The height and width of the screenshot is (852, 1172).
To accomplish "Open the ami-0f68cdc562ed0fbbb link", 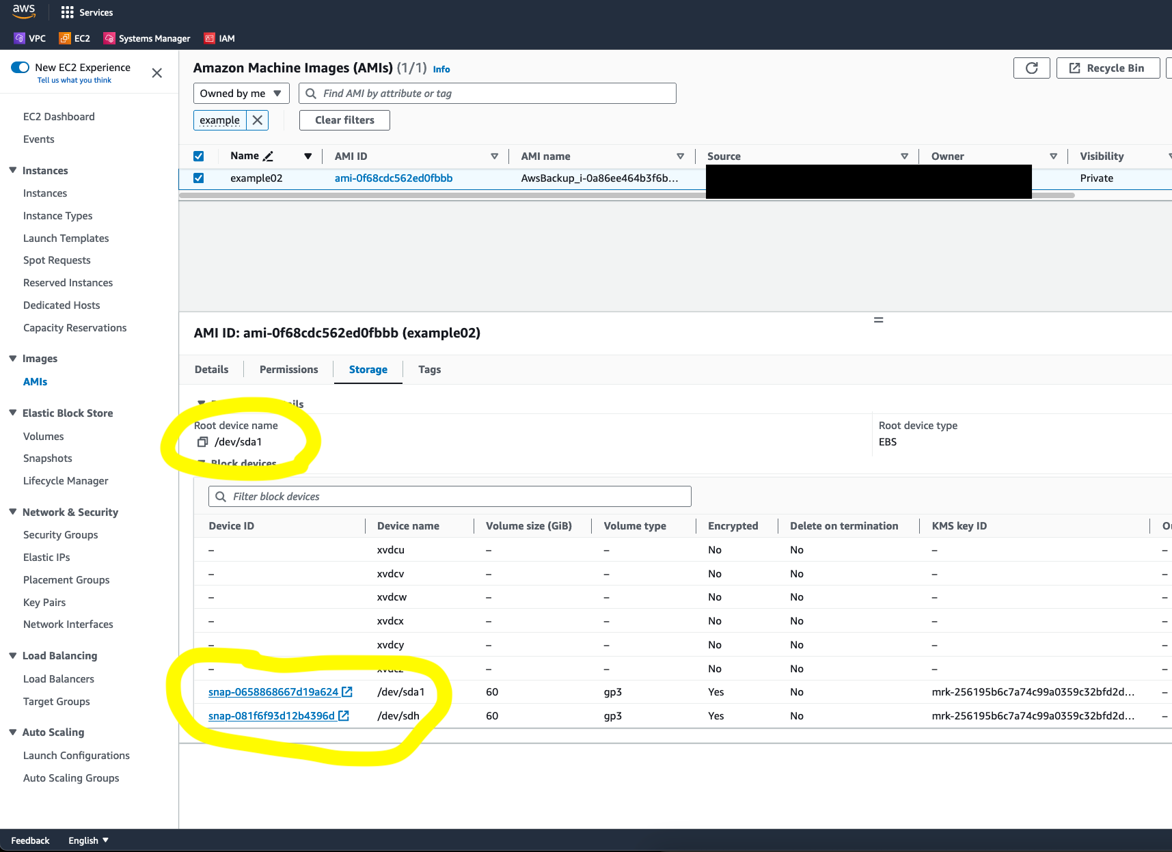I will click(394, 178).
